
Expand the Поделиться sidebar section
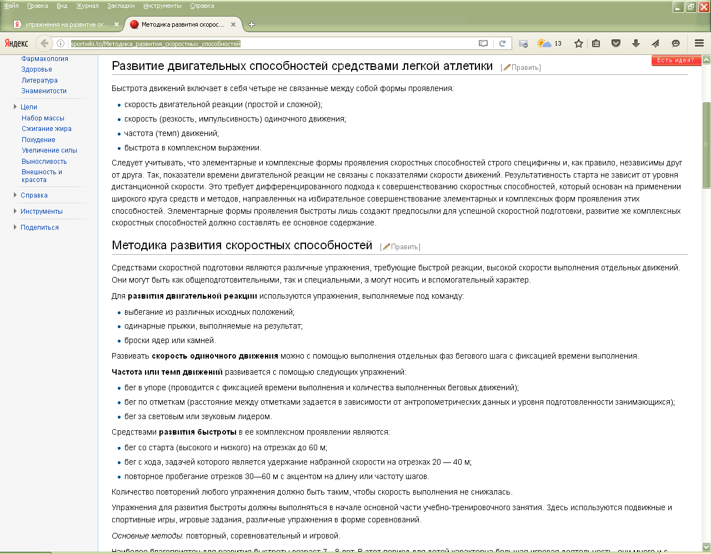pos(39,228)
